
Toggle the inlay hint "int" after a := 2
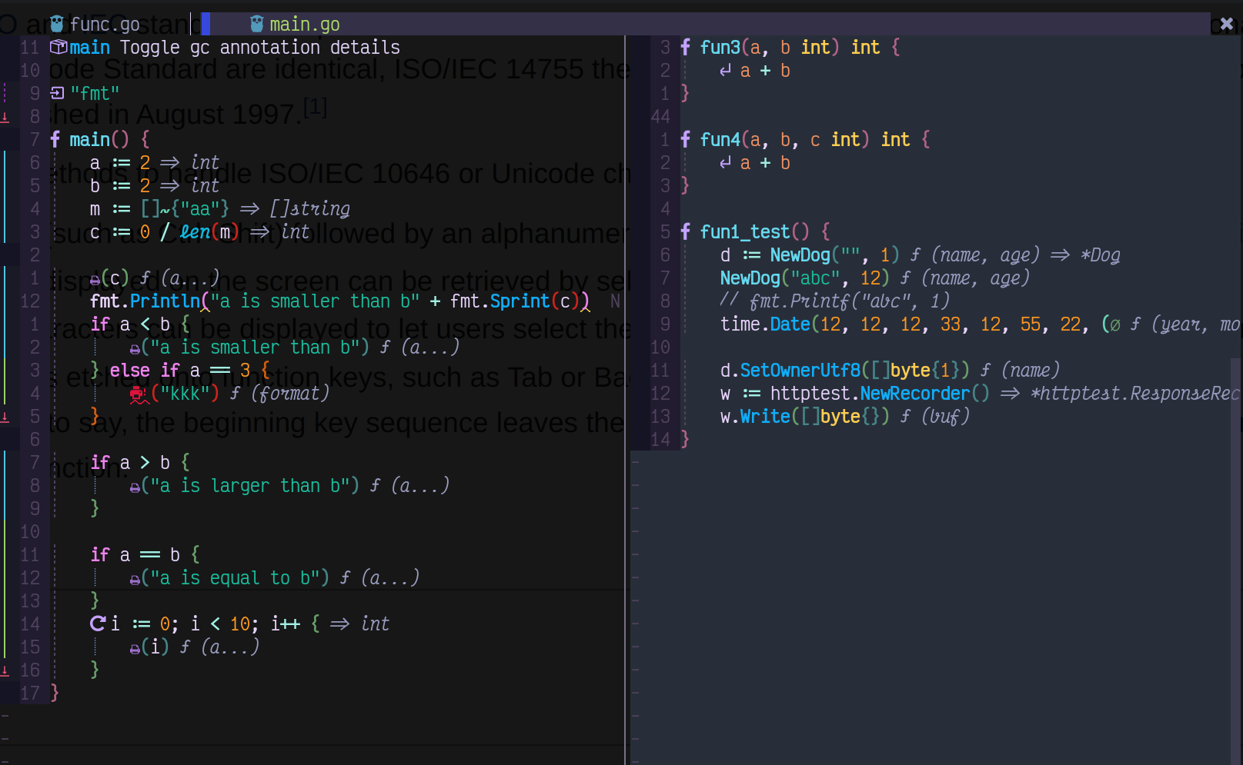pyautogui.click(x=203, y=162)
